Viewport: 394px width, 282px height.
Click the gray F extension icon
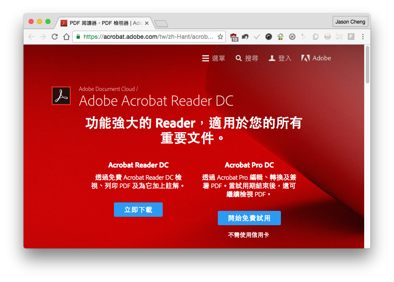click(351, 37)
